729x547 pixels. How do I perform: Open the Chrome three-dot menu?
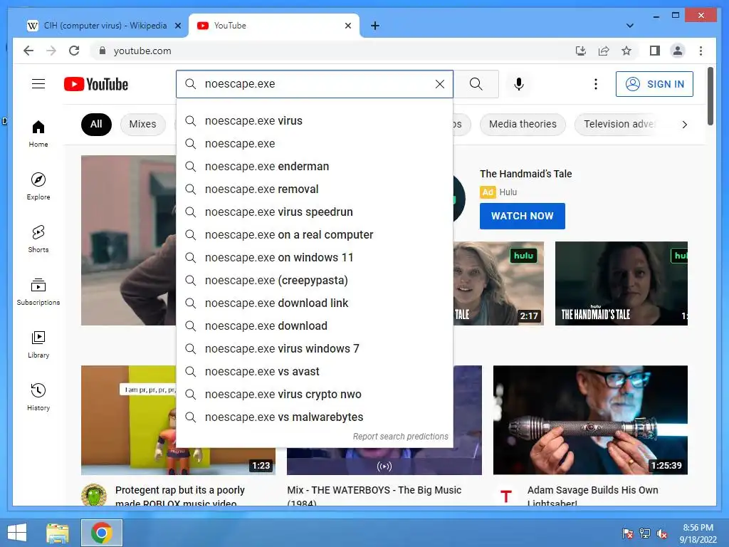(x=701, y=51)
